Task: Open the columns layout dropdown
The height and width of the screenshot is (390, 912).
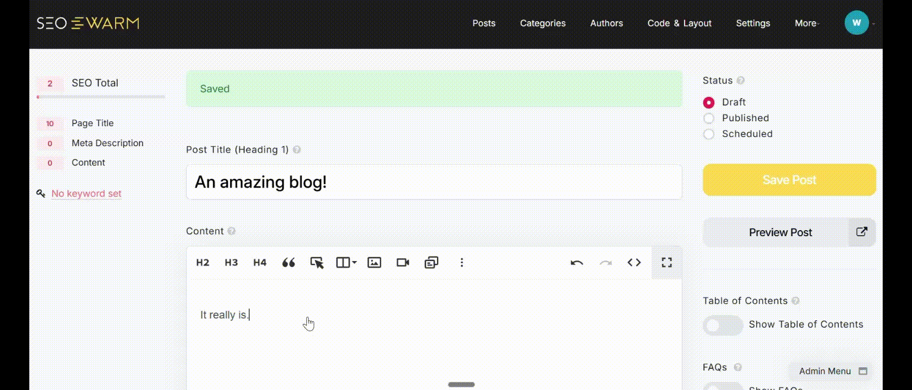Action: coord(346,263)
